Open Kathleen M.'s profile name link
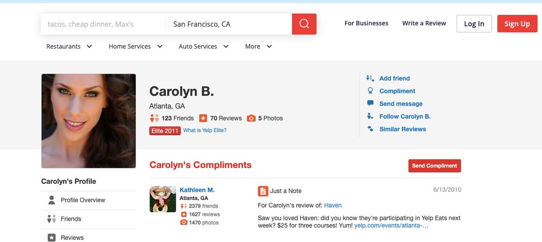Image resolution: width=542 pixels, height=242 pixels. coord(197,190)
